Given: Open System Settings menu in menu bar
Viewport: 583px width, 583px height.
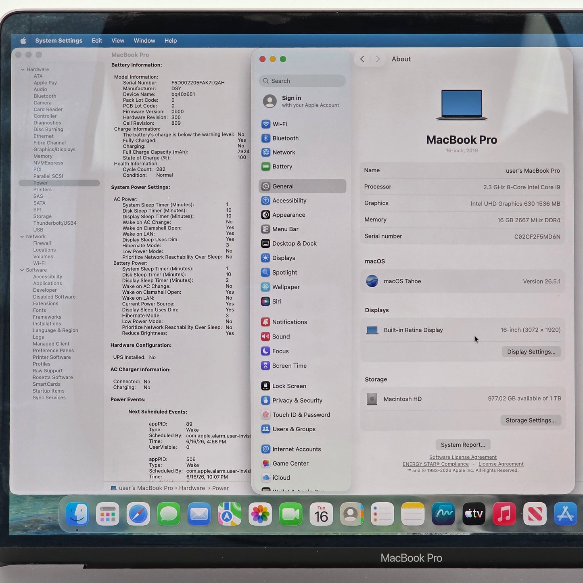Looking at the screenshot, I should (x=59, y=41).
